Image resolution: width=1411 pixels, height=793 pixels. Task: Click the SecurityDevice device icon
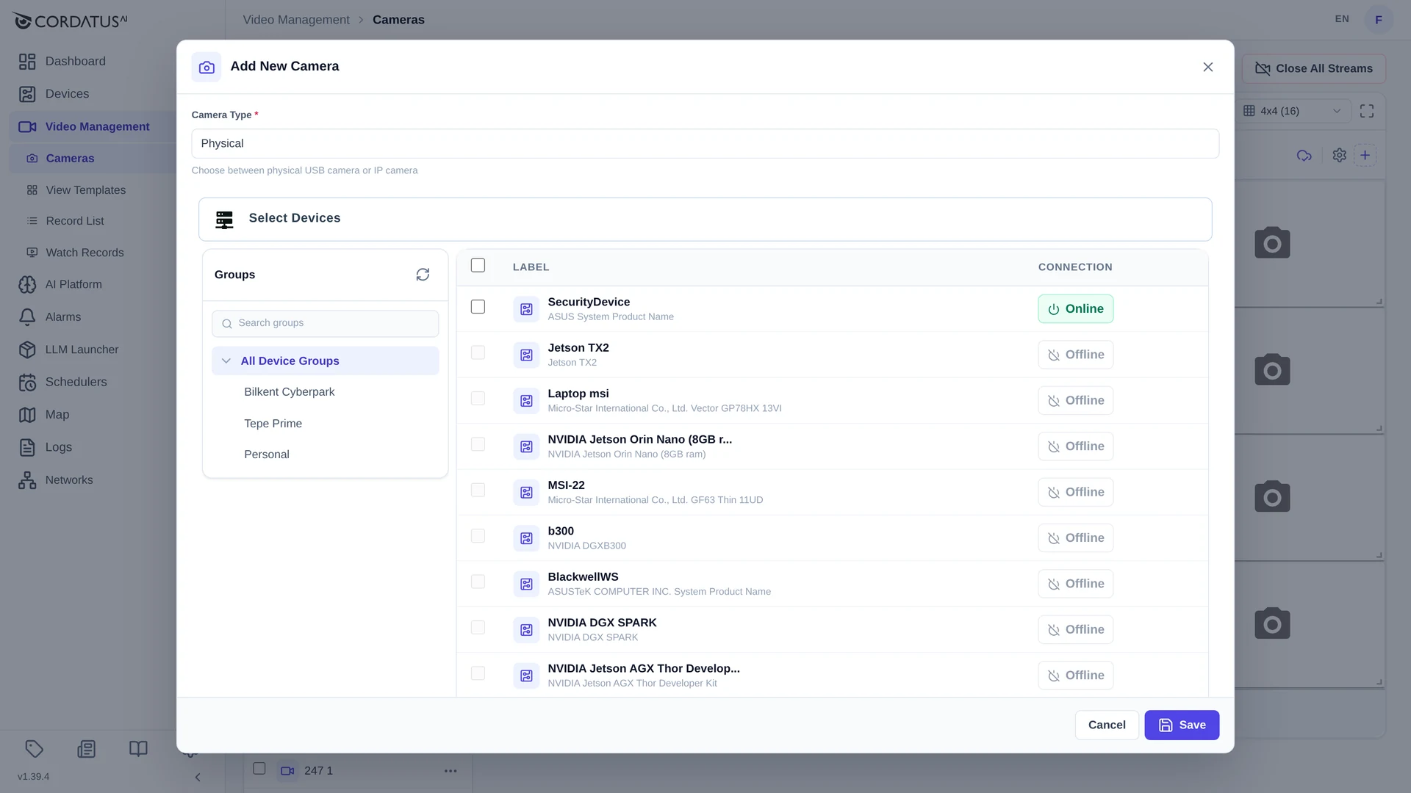(526, 309)
